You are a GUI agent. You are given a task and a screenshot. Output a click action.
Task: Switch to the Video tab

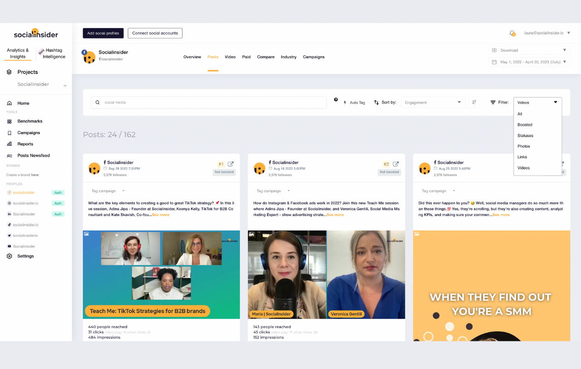[x=230, y=57]
